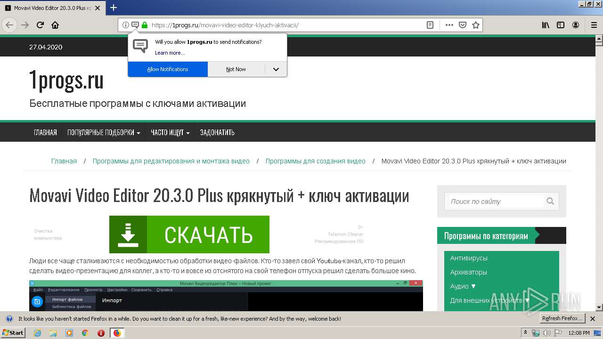This screenshot has width=603, height=339.
Task: Show site information icon in address bar
Action: (125, 25)
